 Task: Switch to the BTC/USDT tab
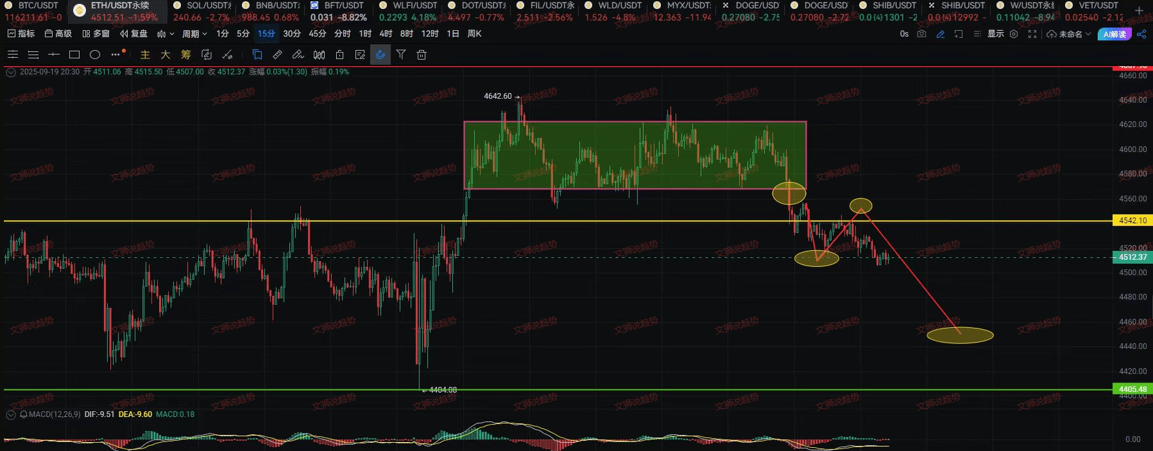click(33, 11)
